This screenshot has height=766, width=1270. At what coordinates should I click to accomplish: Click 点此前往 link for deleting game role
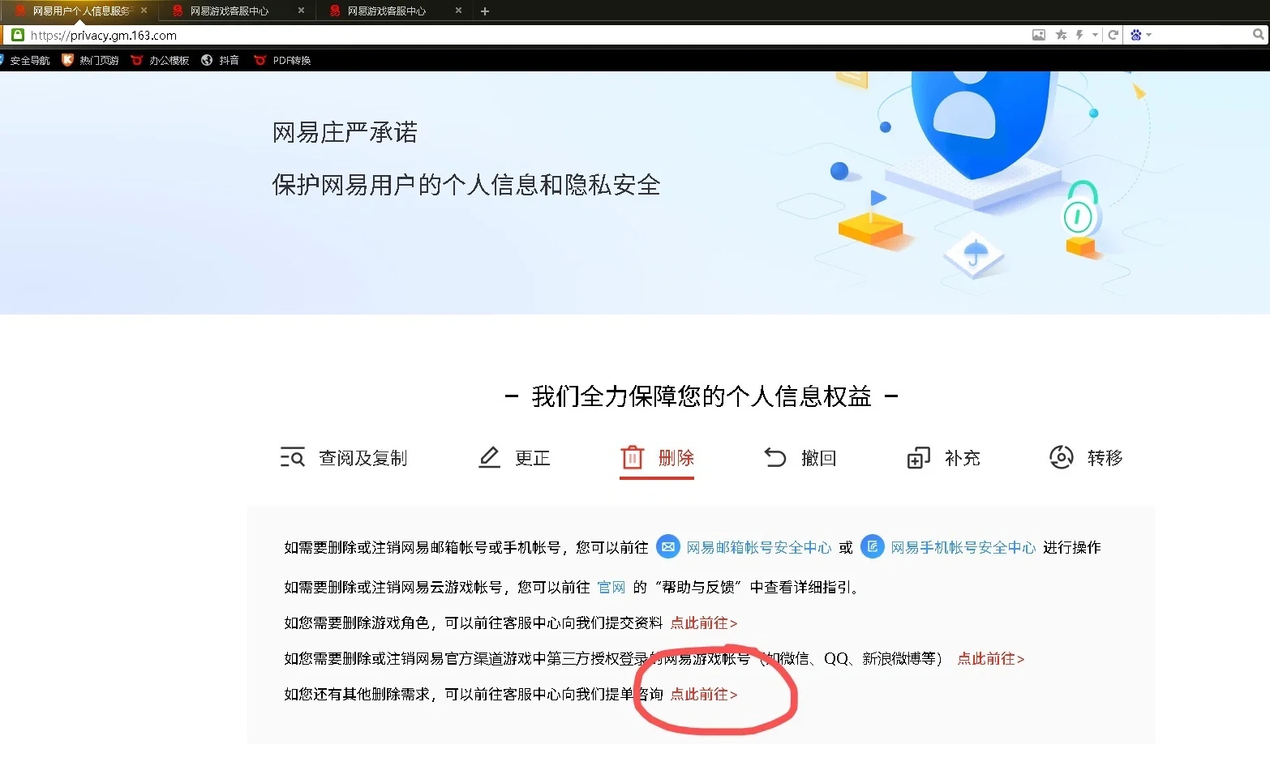[x=704, y=623]
